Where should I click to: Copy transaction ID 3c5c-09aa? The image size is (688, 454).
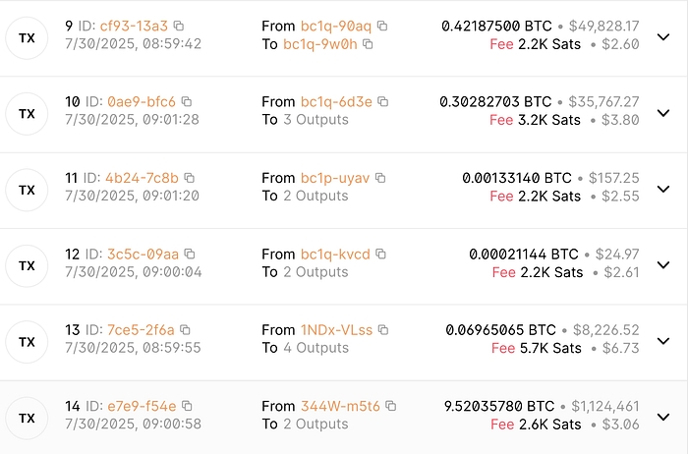(190, 254)
